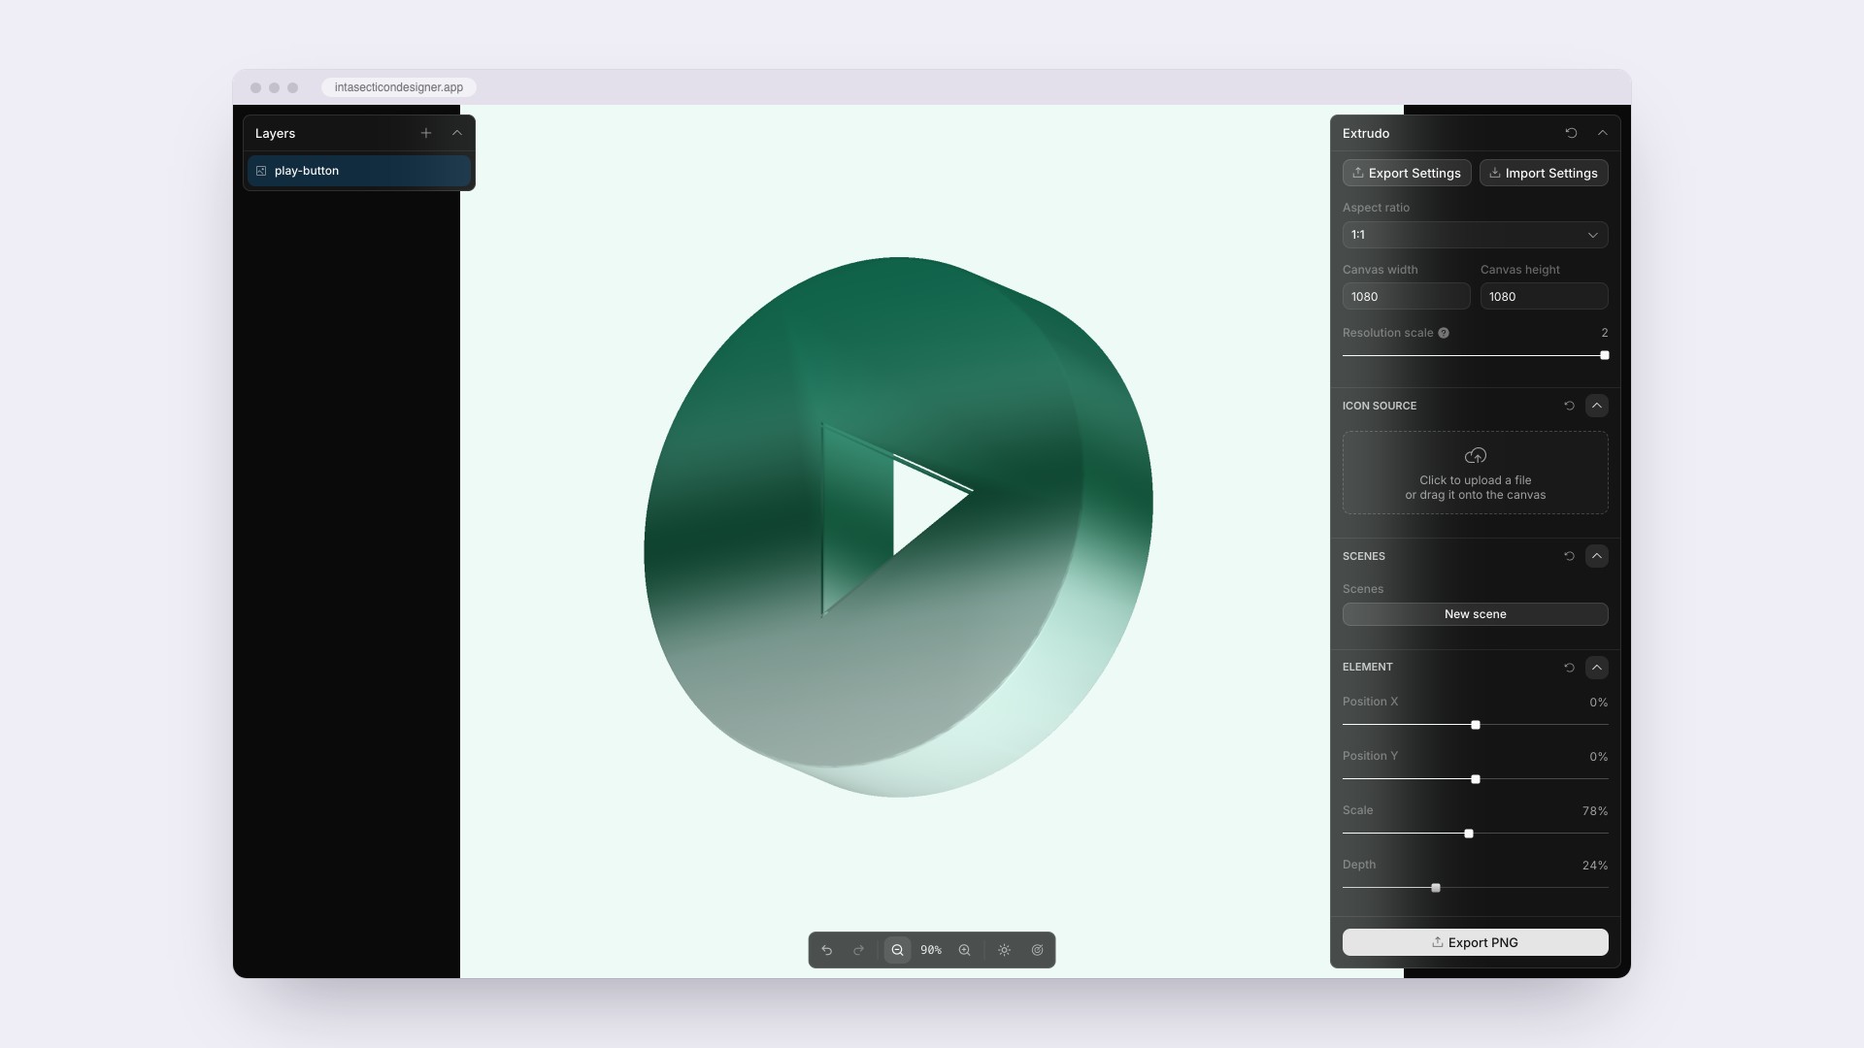Zoom out the canvas
The image size is (1864, 1048).
(x=897, y=950)
